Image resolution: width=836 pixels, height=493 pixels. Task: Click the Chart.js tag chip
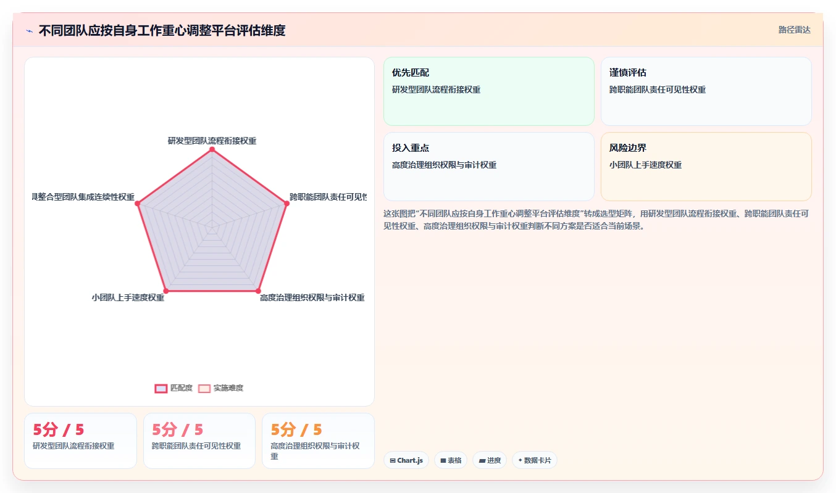(406, 460)
